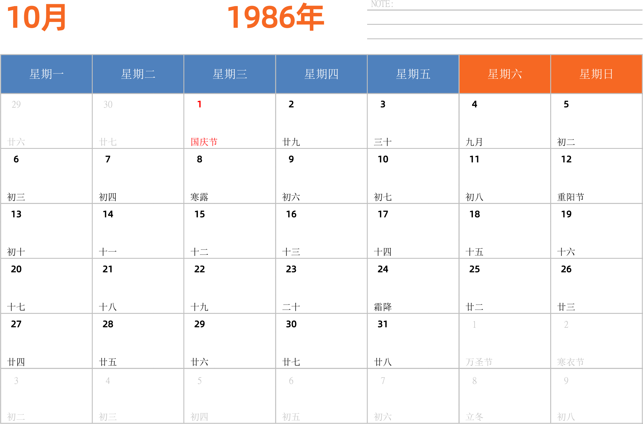
Task: Click the date 13
Action: pyautogui.click(x=16, y=214)
